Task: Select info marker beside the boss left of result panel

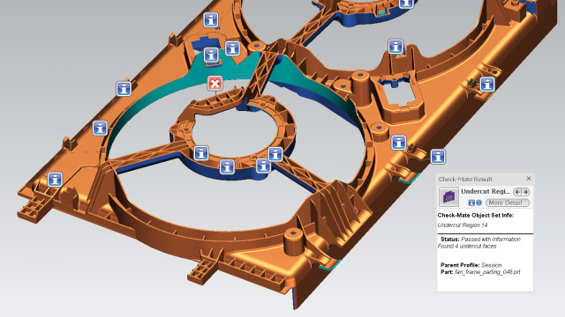Action: coord(398,143)
